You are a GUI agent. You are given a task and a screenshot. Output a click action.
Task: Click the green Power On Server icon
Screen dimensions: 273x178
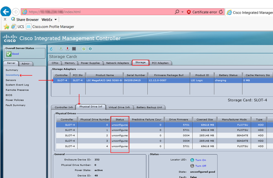pyautogui.click(x=61, y=49)
